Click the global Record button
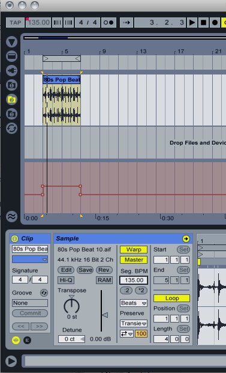 click(215, 23)
